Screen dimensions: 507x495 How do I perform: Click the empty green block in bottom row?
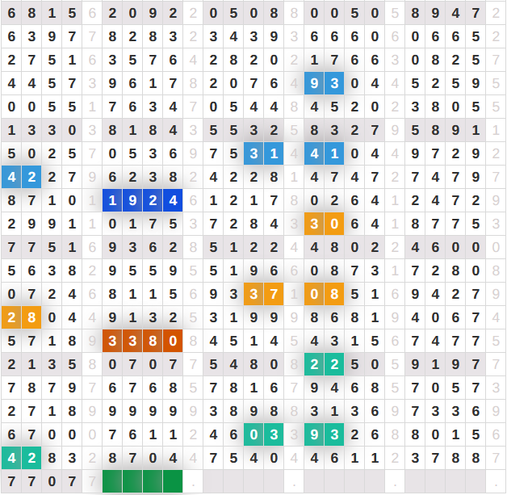[142, 482]
